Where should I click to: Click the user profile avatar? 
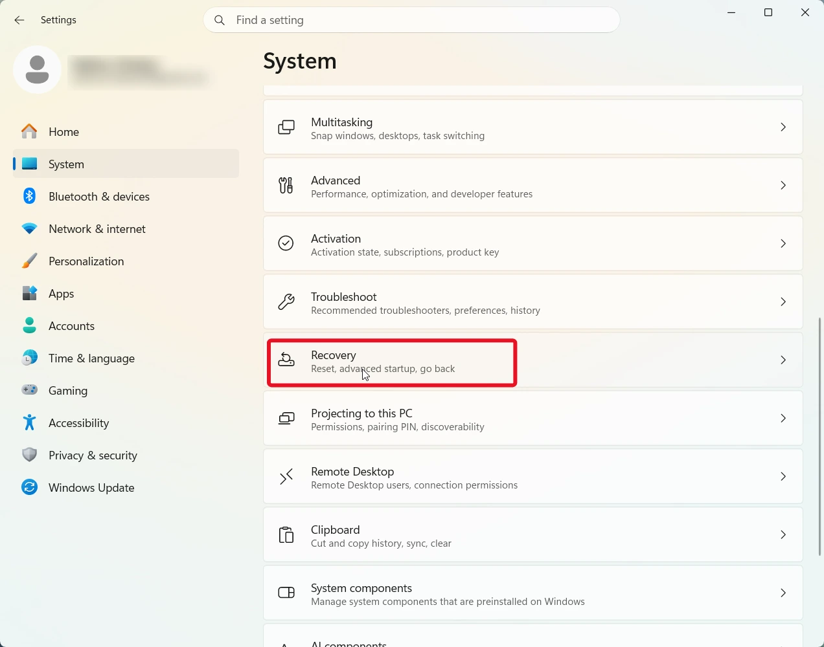coord(37,69)
